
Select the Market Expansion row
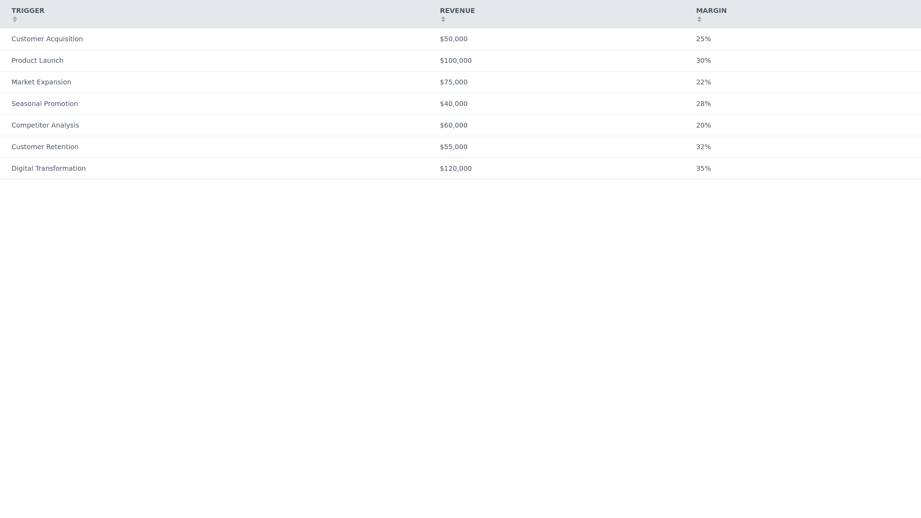[x=41, y=82]
